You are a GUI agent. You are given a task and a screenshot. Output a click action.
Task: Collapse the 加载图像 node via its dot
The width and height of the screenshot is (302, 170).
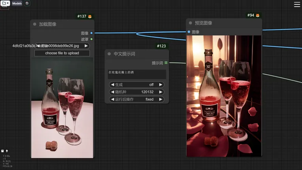[35, 24]
